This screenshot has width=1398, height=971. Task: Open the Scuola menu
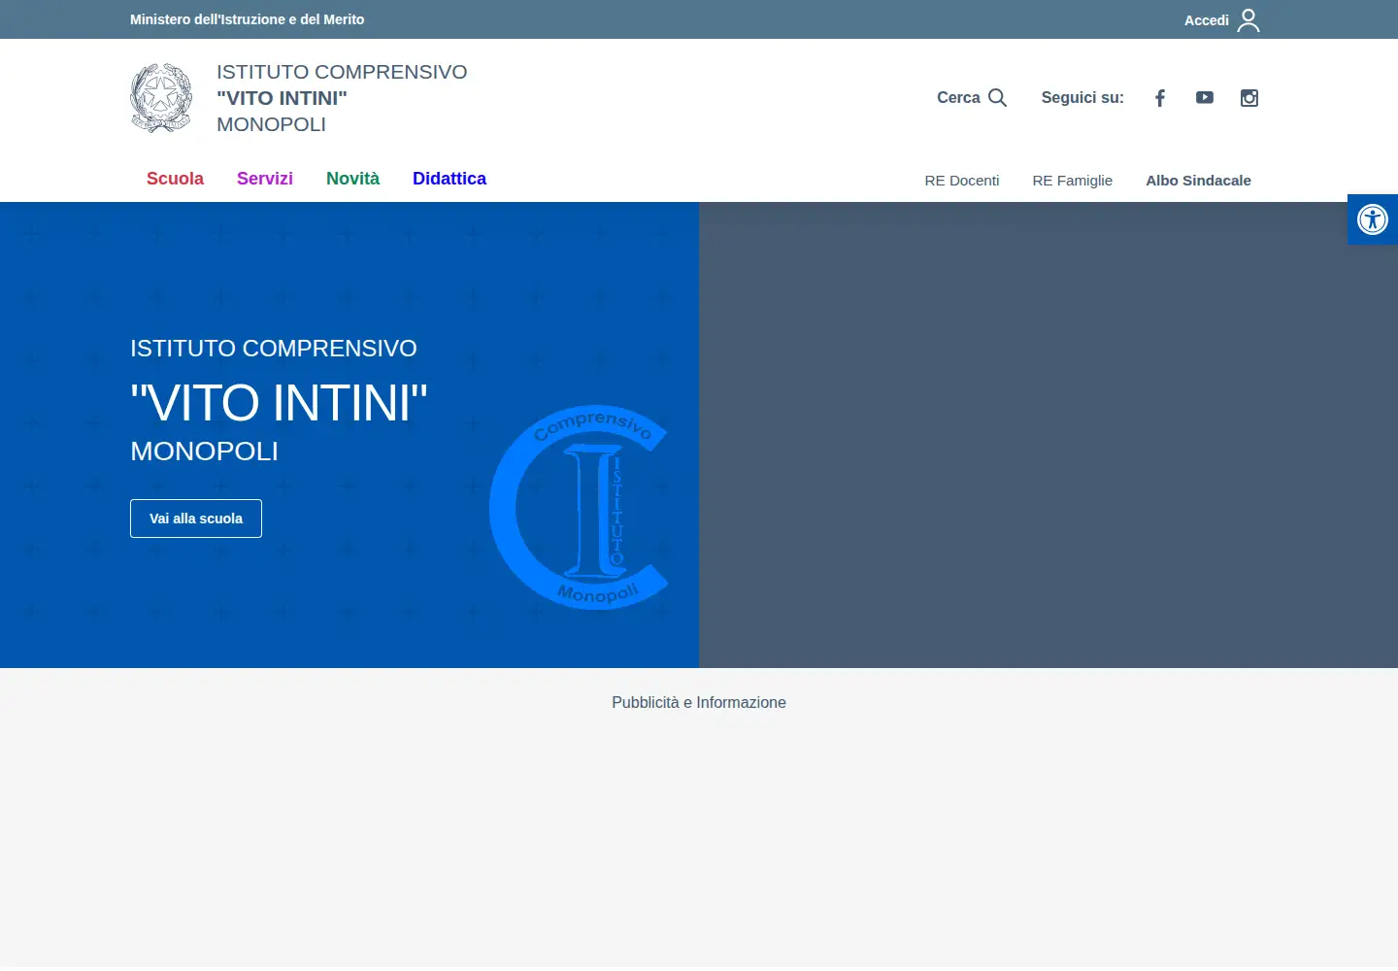point(175,179)
